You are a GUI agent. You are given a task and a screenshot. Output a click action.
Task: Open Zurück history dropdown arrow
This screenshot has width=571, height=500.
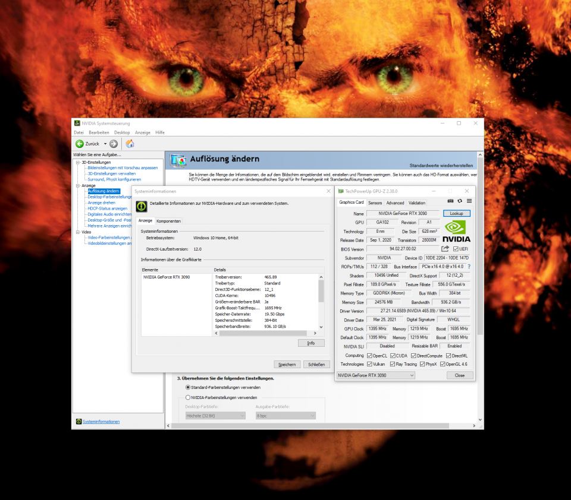105,144
